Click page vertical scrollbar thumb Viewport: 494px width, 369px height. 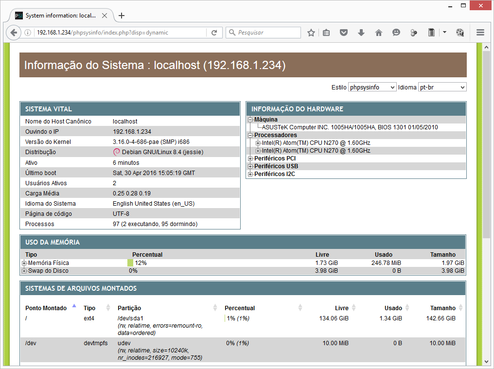486,145
